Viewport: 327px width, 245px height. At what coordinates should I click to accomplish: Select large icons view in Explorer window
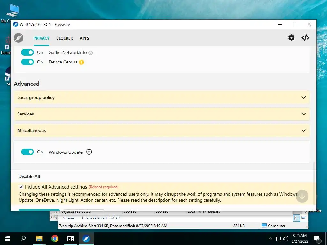pyautogui.click(x=304, y=218)
